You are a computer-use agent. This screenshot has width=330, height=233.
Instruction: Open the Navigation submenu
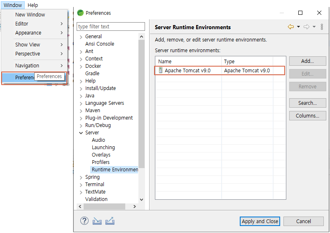[x=34, y=65]
